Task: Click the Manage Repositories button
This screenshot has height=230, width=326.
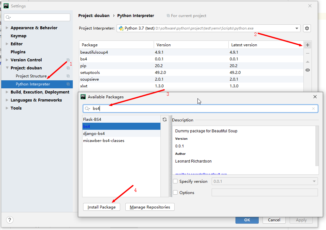Action: coord(150,207)
